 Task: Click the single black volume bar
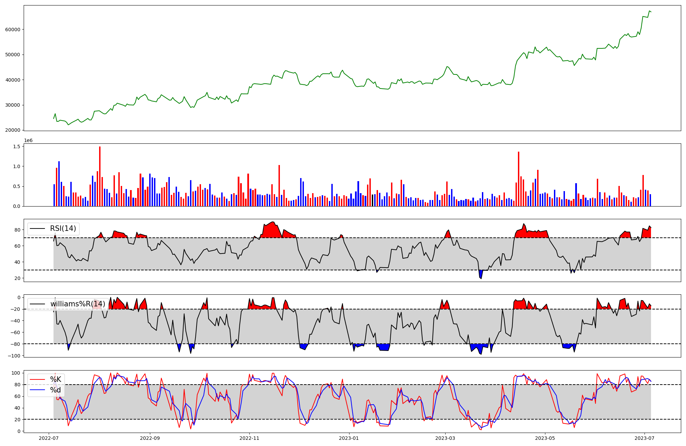(x=372, y=200)
